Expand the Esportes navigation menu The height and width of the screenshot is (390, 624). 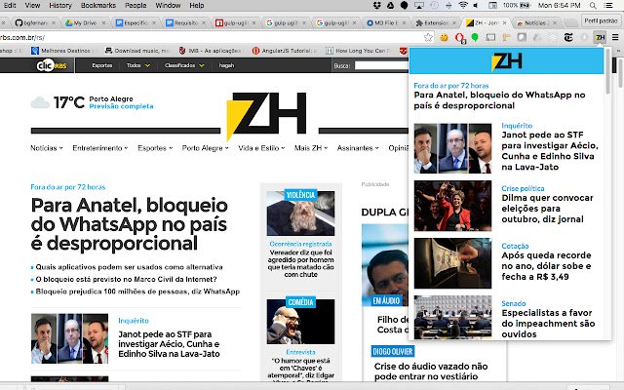(x=155, y=148)
